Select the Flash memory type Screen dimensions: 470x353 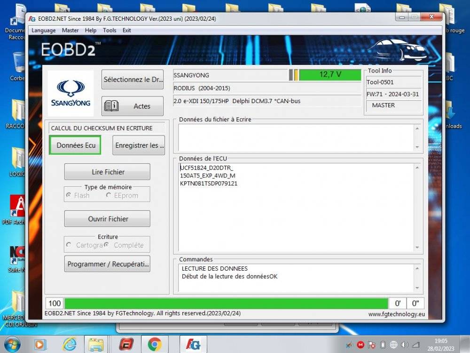tap(69, 195)
